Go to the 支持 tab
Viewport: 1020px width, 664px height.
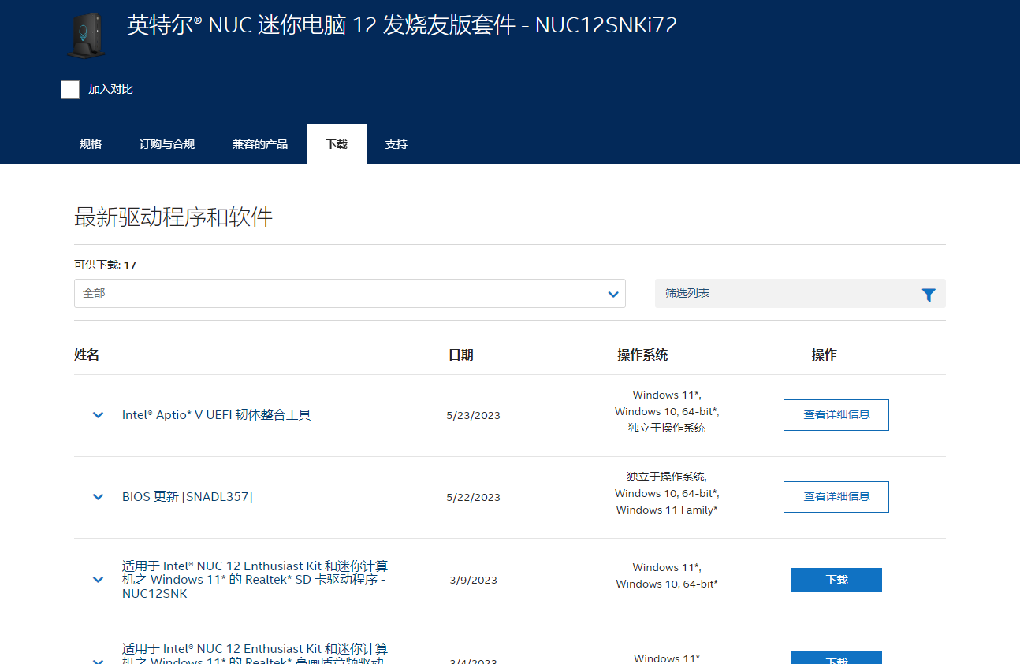(x=396, y=144)
